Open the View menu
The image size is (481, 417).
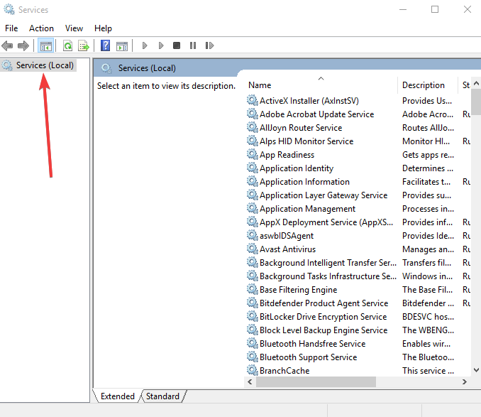pyautogui.click(x=74, y=28)
